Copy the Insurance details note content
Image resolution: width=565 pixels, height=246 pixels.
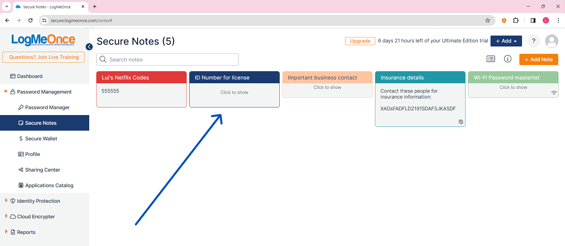(460, 122)
